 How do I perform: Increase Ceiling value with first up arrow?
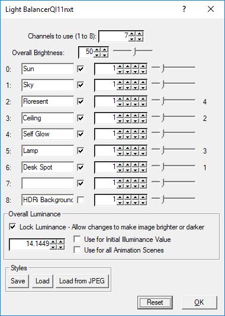point(120,116)
